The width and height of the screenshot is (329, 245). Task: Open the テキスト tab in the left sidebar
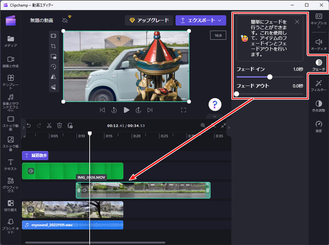tap(11, 165)
